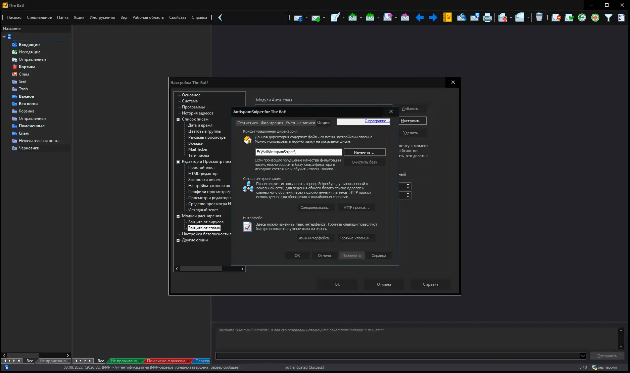Select the Нежелательная почта folder
This screenshot has height=373, width=630.
(x=39, y=141)
